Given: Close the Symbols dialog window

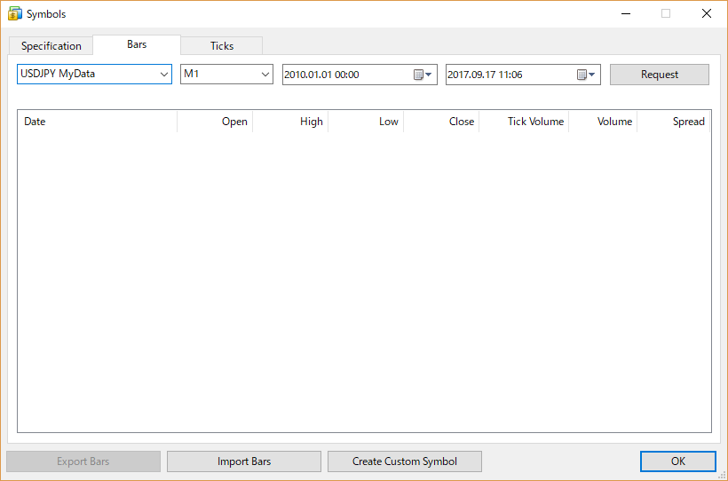Looking at the screenshot, I should point(707,14).
